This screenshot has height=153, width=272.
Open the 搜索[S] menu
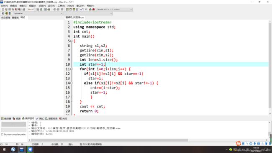coord(23,6)
